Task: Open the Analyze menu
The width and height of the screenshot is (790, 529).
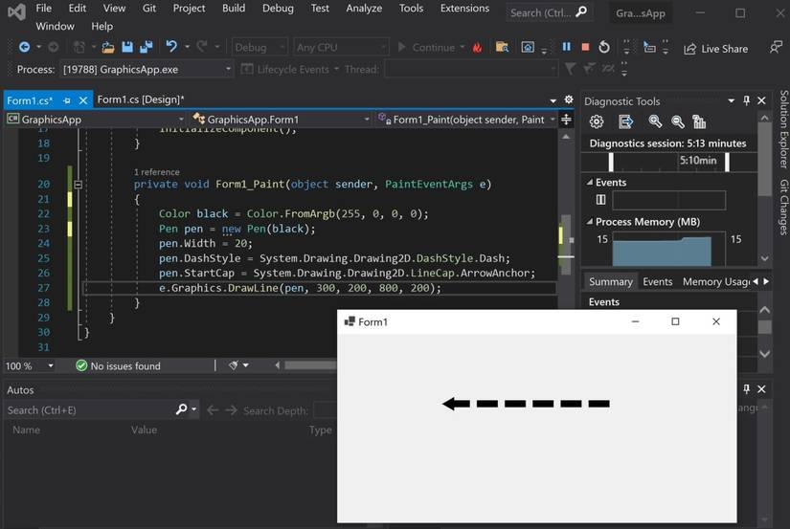Action: [x=364, y=8]
